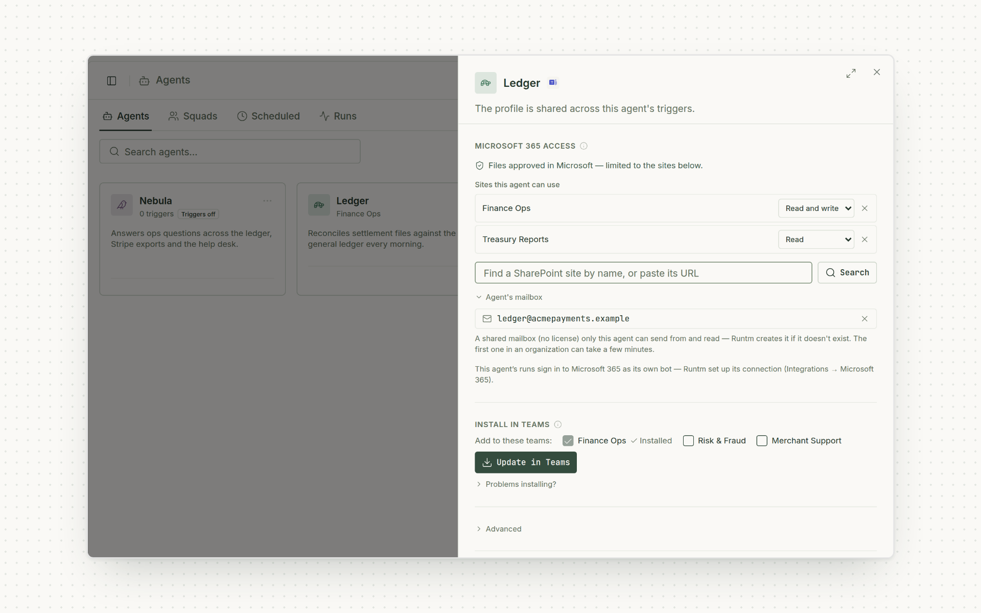The width and height of the screenshot is (981, 613).
Task: Click the shield approval icon
Action: (479, 166)
